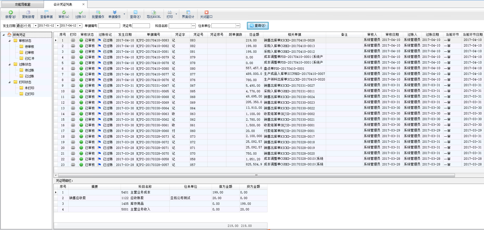The width and height of the screenshot is (484, 230).
Task: Expand the 打印 toolbar dropdown arrow
Action: tap(176, 14)
